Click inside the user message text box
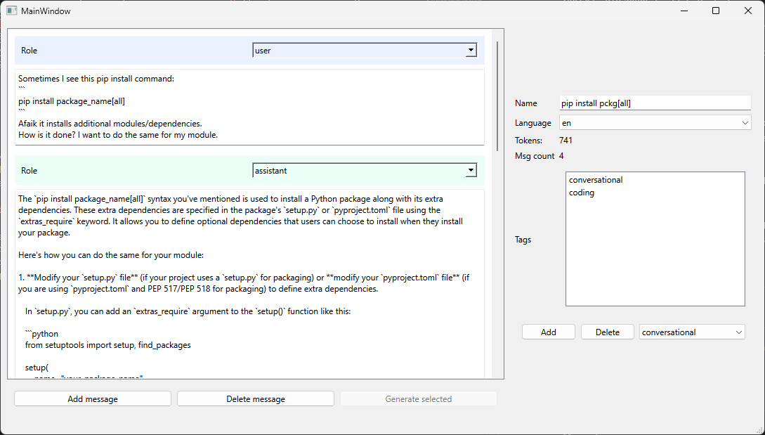 [249, 107]
